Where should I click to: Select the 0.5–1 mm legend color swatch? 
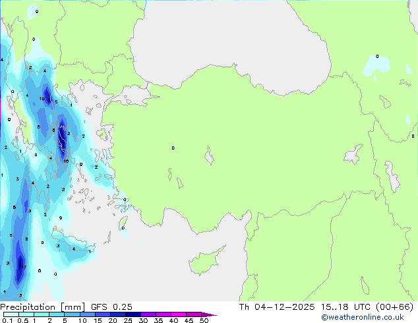click(26, 314)
